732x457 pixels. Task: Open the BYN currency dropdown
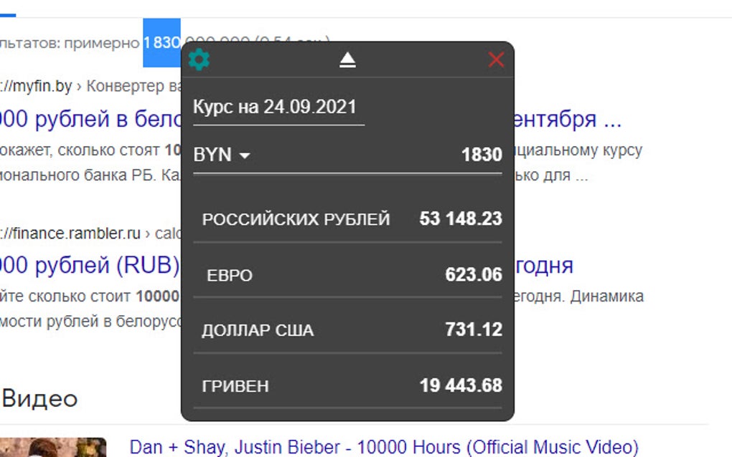(x=221, y=155)
